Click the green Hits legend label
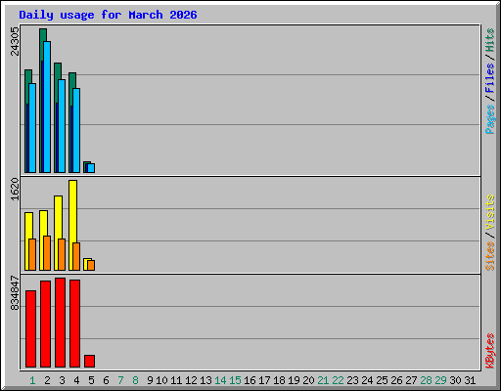 click(489, 40)
